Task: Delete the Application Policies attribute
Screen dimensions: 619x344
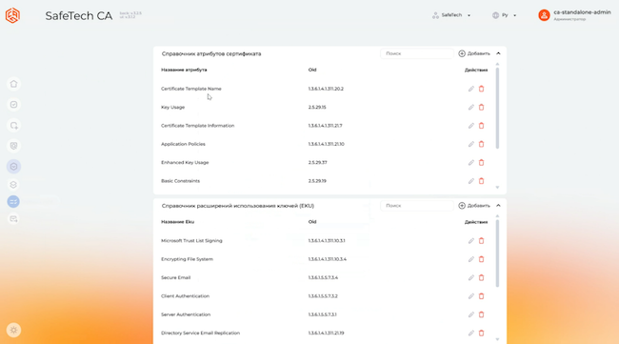Action: 481,144
